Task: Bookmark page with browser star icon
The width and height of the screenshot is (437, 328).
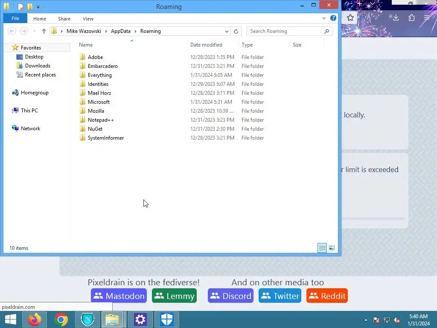Action: (350, 18)
